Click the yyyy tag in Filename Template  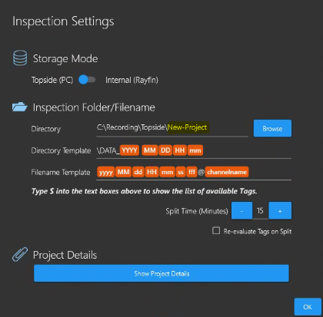click(106, 172)
